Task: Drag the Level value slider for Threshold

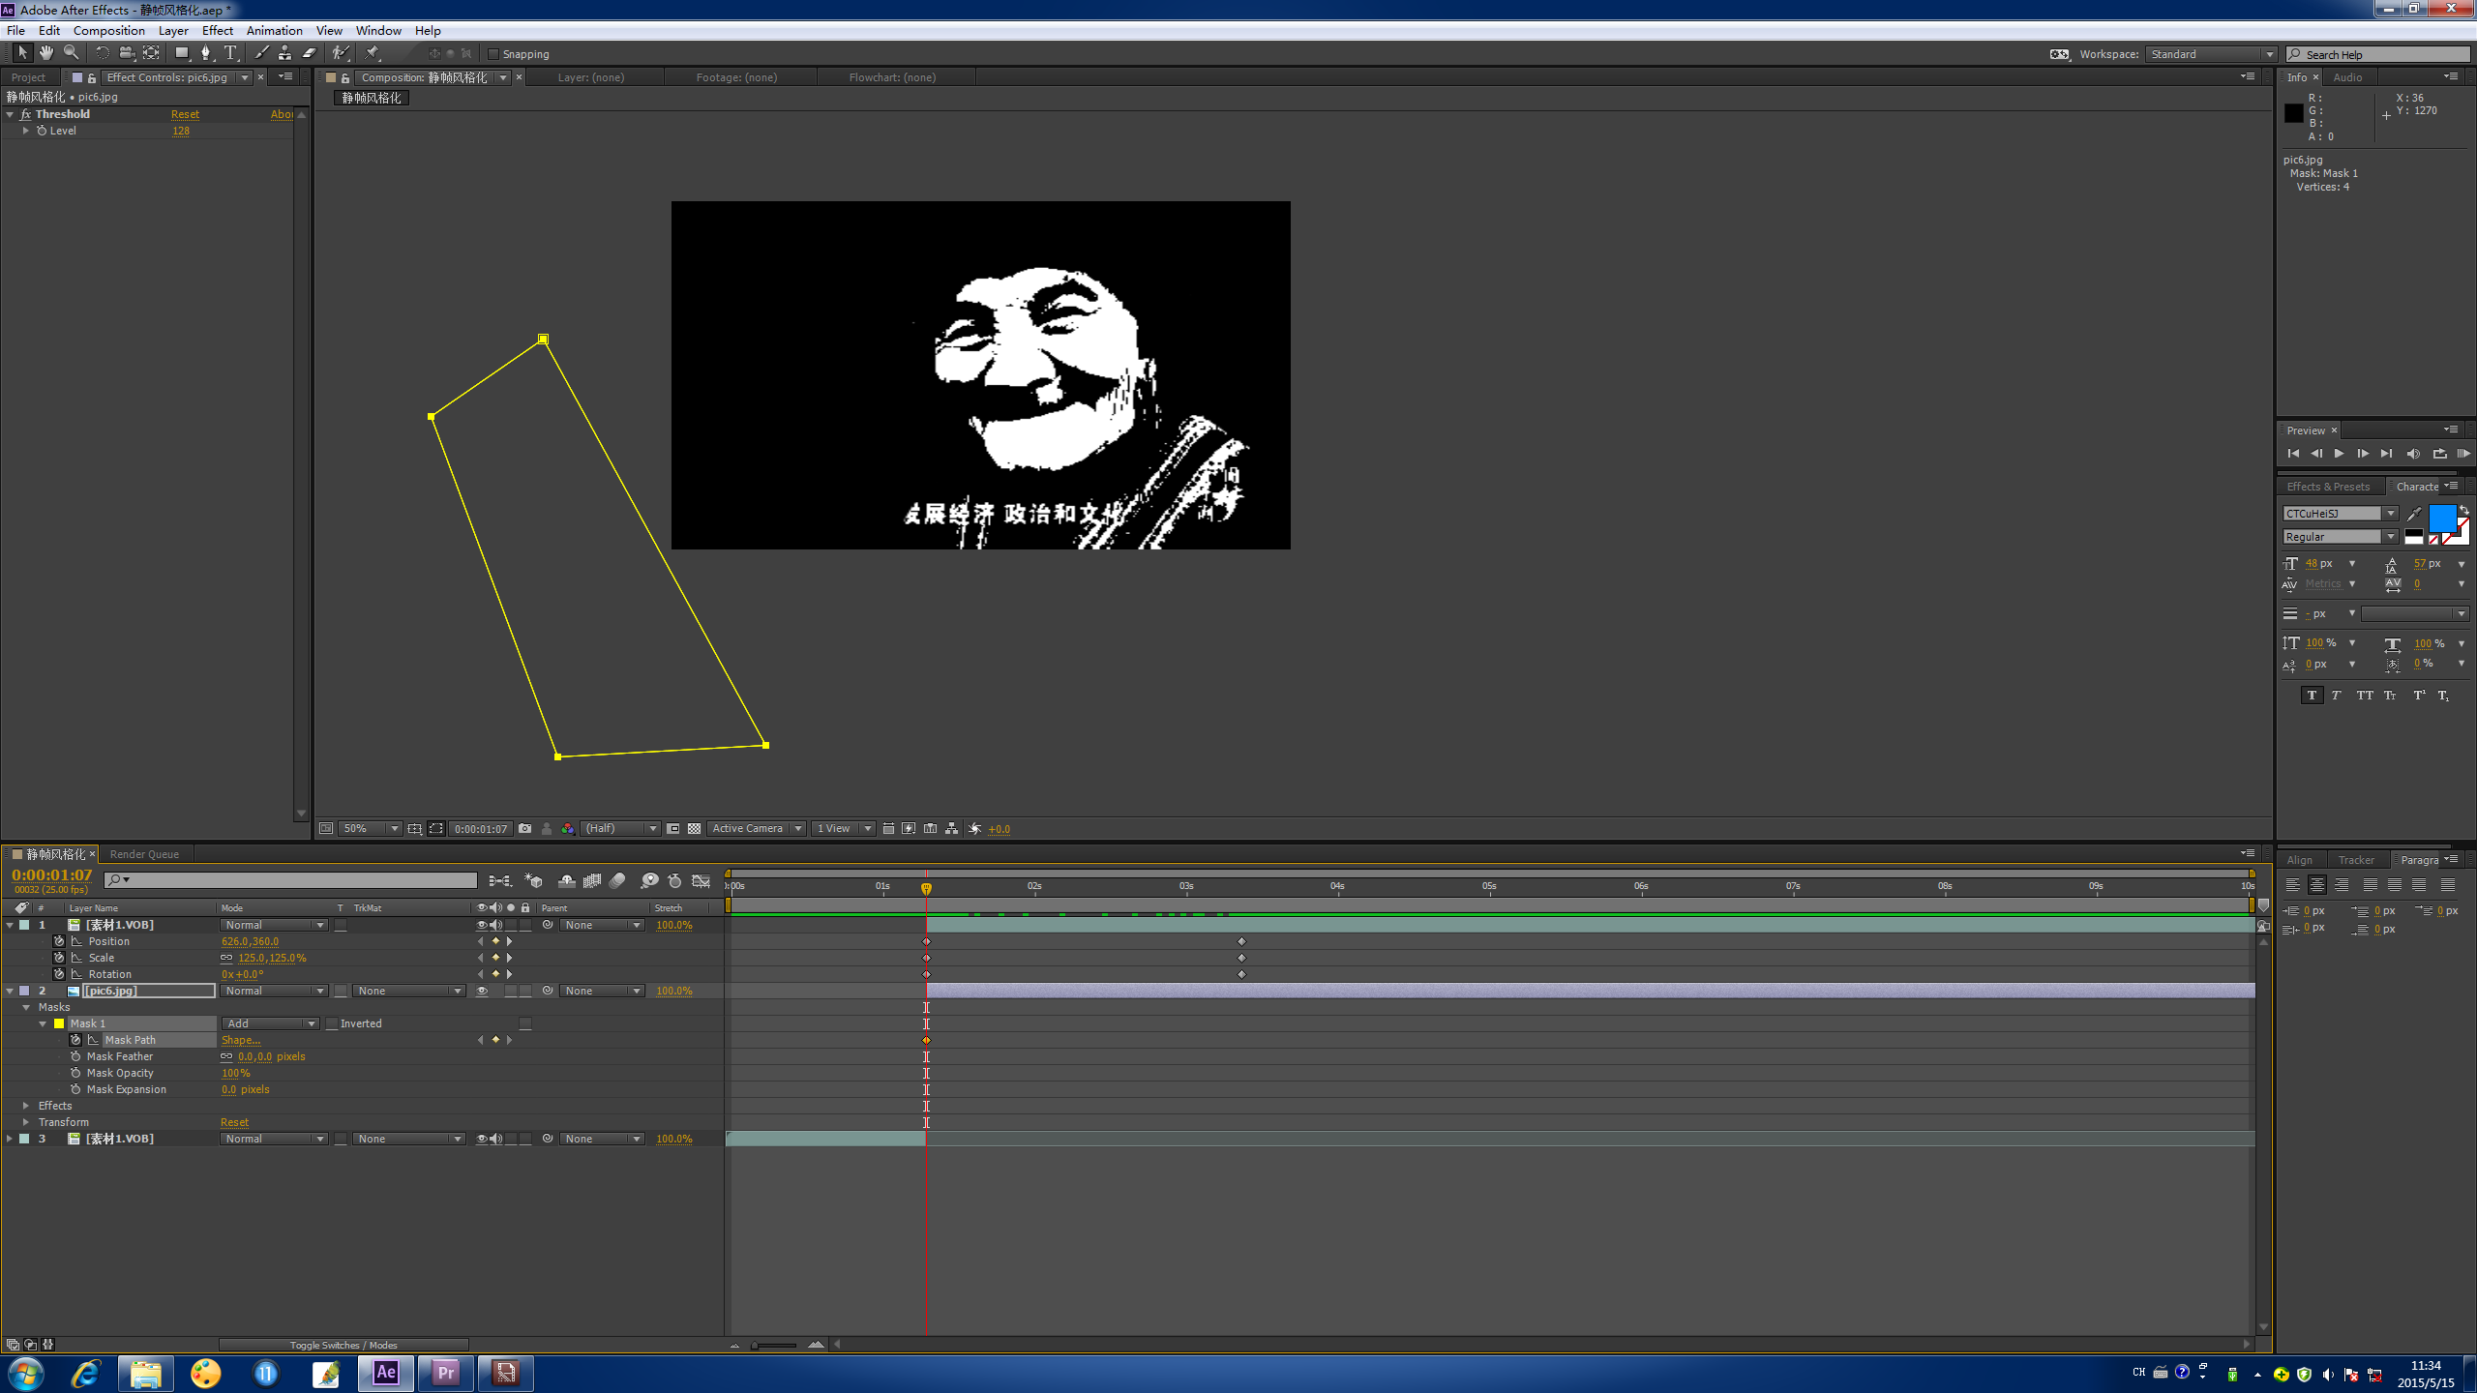Action: coord(180,131)
